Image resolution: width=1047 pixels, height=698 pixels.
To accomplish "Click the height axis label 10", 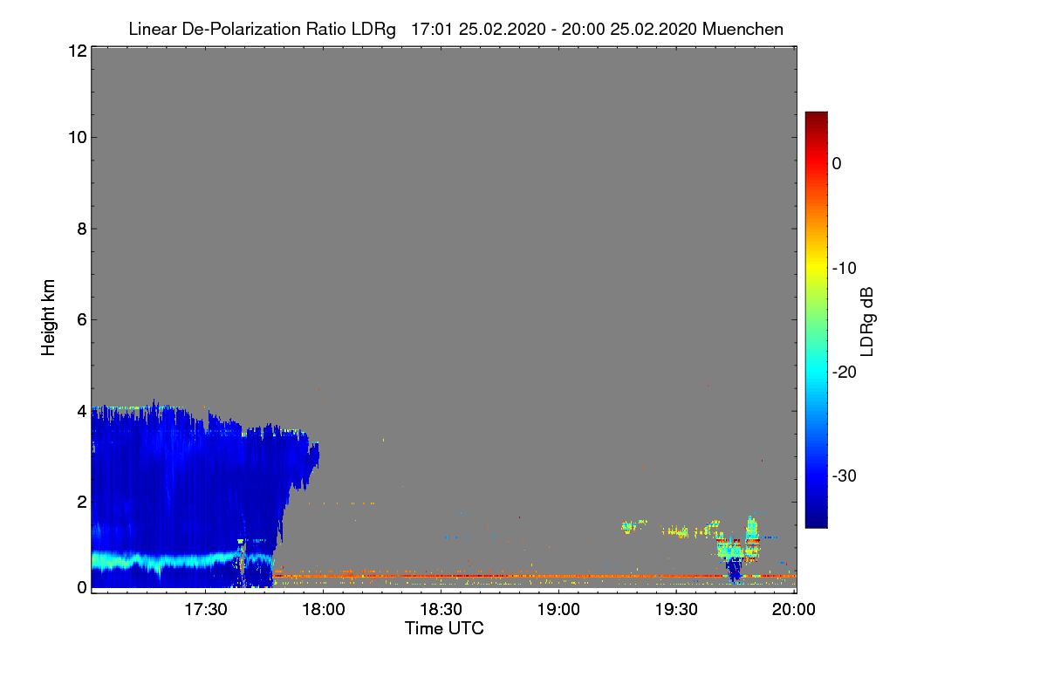I will pyautogui.click(x=76, y=137).
